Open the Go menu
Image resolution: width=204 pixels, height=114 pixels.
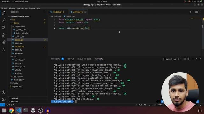pyautogui.click(x=22, y=8)
